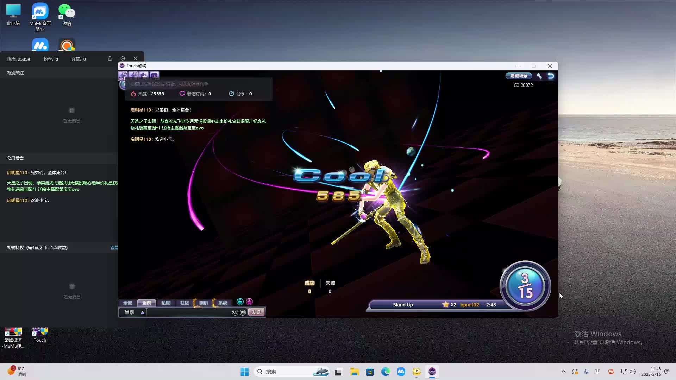
Task: Switch to the 私聊 chat tab
Action: click(x=166, y=303)
